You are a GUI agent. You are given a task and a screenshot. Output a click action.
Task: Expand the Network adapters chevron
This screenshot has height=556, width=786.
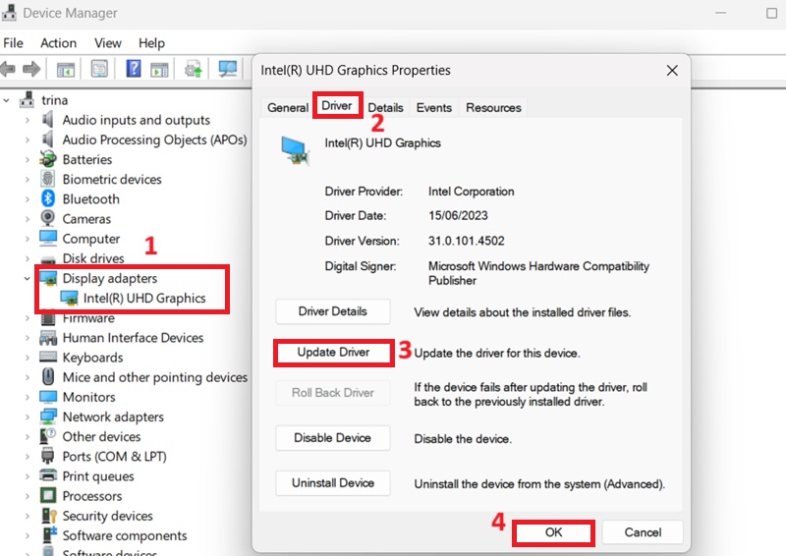point(28,417)
